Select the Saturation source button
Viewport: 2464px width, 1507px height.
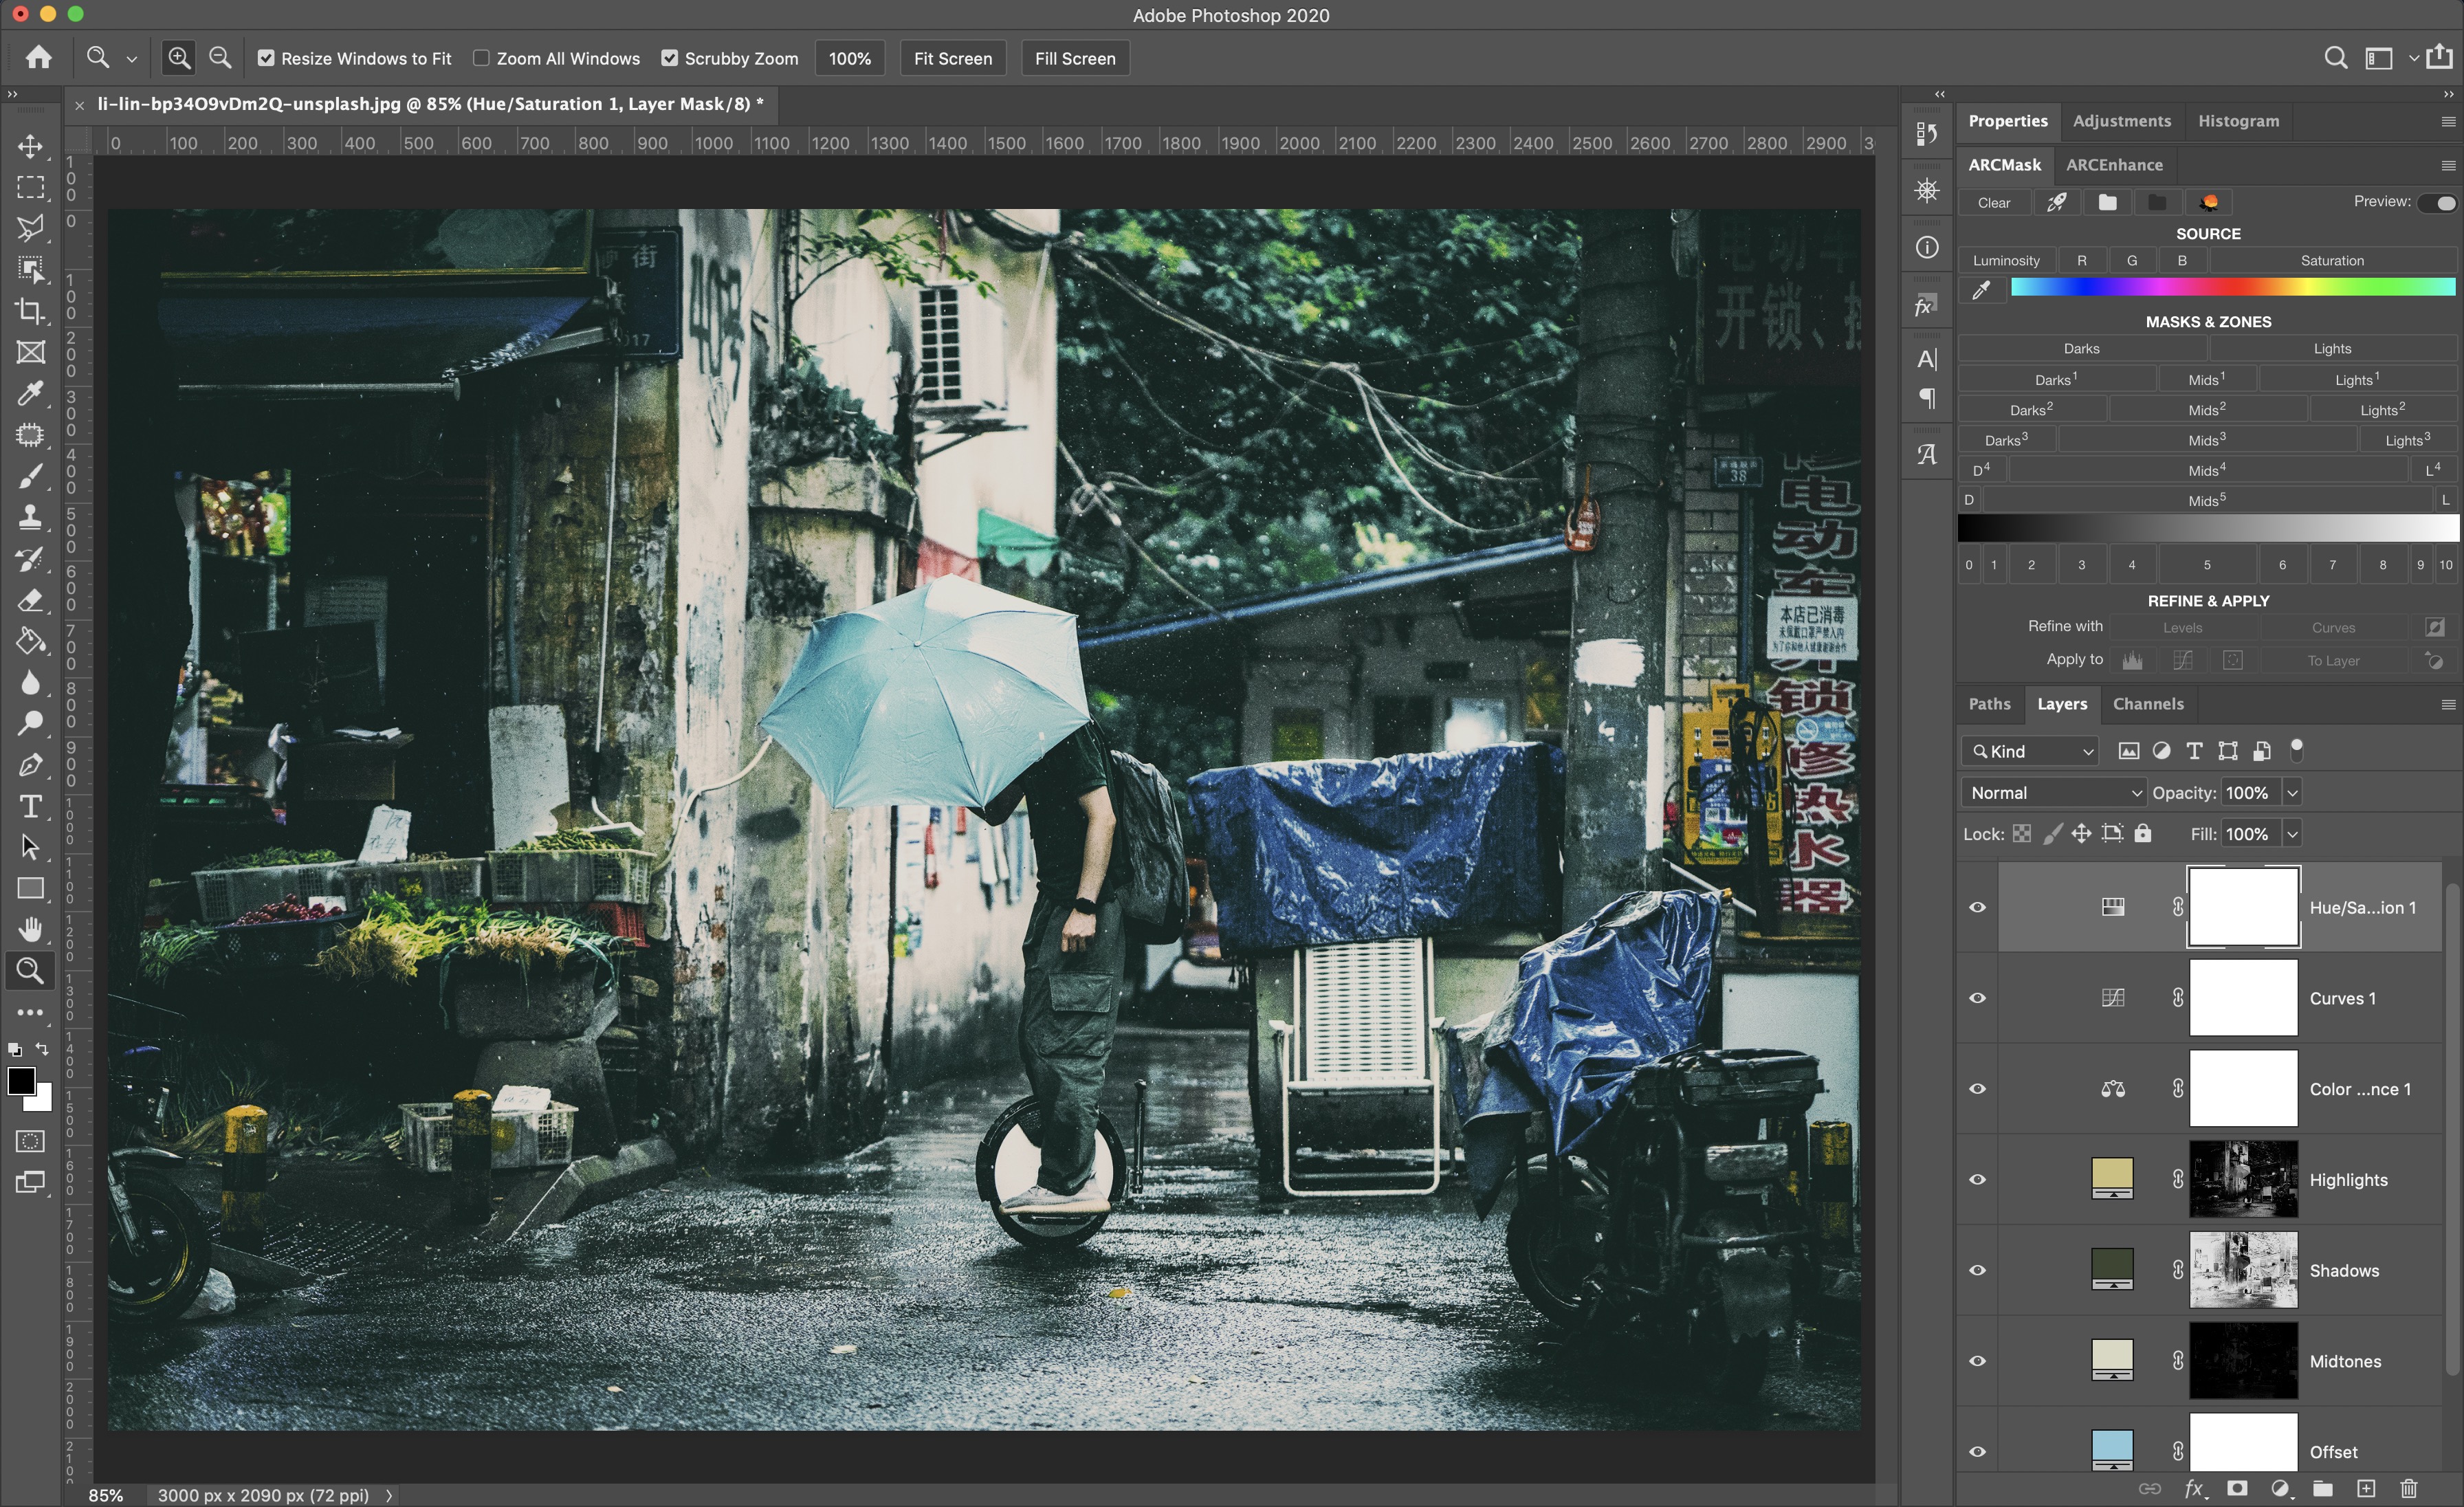point(2331,260)
